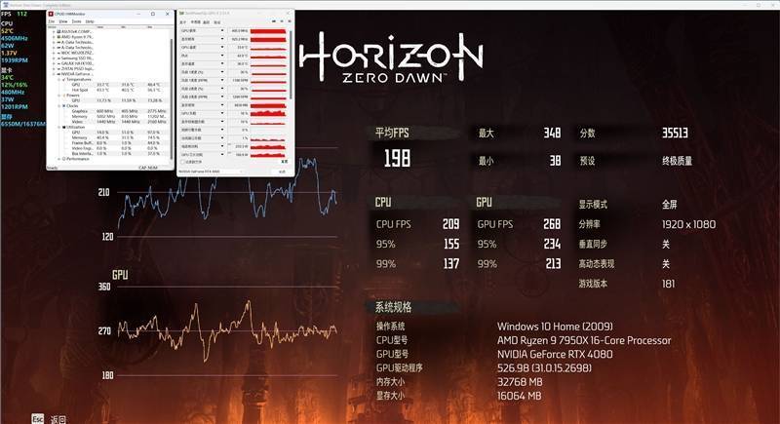Click the NVIDIA GeForce device icon
Viewport: 780px width, 424px height.
(58, 74)
